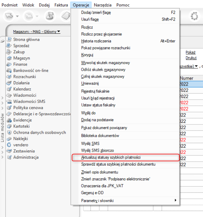The width and height of the screenshot is (203, 217).
Task: Open the Pomoc menu
Action: (x=123, y=5)
